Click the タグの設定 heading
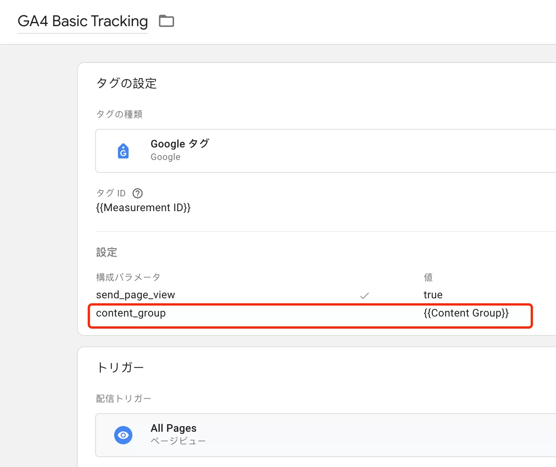This screenshot has width=556, height=467. [127, 83]
